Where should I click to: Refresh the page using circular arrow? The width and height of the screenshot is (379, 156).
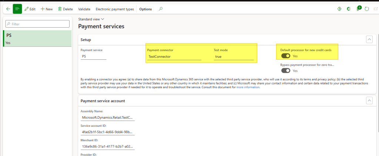[367, 9]
